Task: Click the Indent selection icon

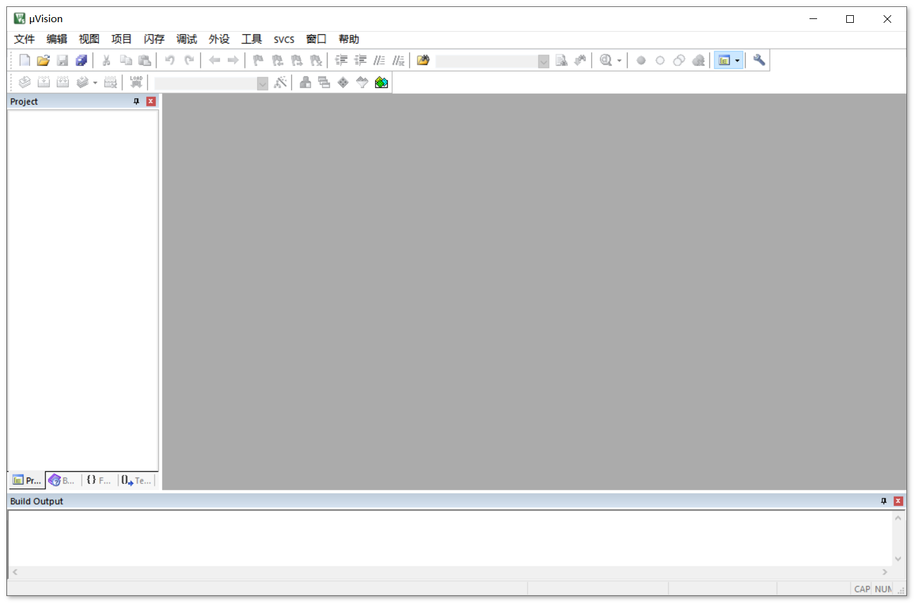Action: (341, 60)
